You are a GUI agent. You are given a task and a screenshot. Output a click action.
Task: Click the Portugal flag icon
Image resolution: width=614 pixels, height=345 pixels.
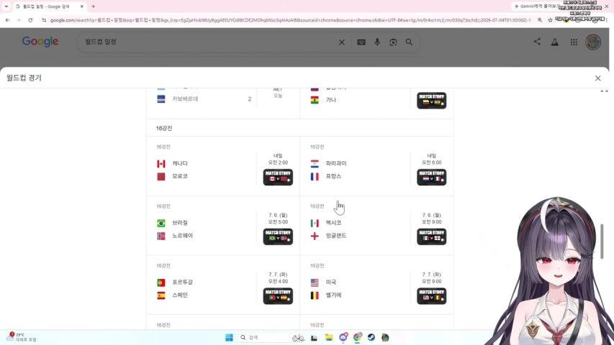coord(161,282)
